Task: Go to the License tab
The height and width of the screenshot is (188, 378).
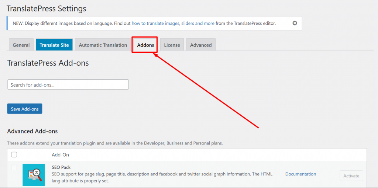Action: (x=172, y=45)
